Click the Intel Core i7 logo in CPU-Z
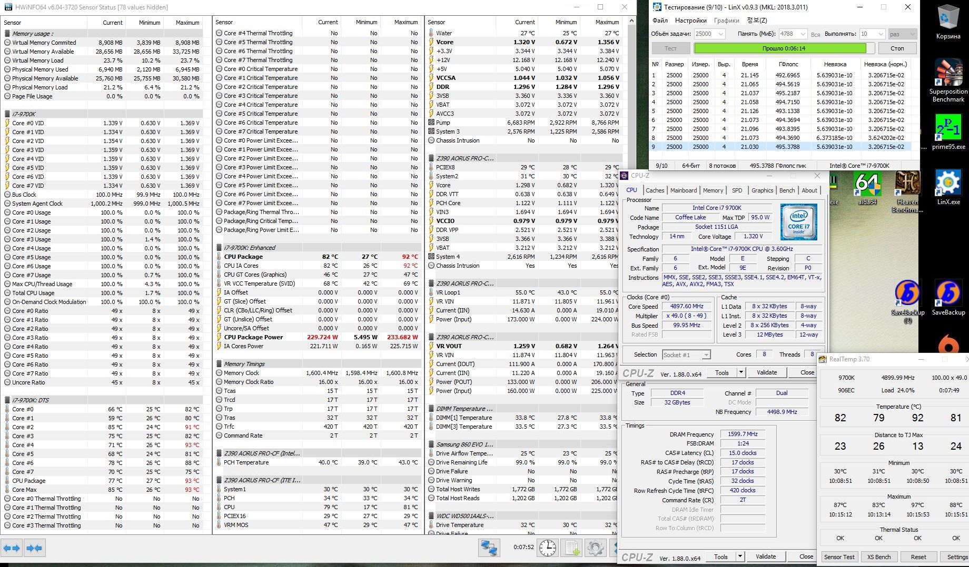This screenshot has height=567, width=969. coord(798,222)
